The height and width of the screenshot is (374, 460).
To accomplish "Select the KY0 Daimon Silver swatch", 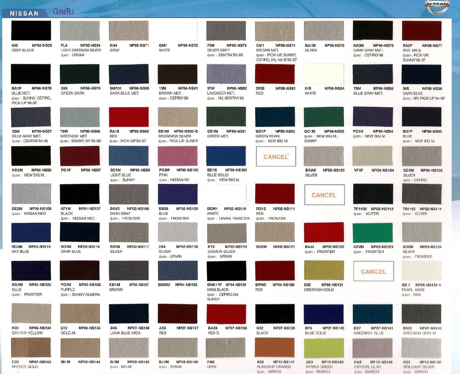I will tap(226, 232).
